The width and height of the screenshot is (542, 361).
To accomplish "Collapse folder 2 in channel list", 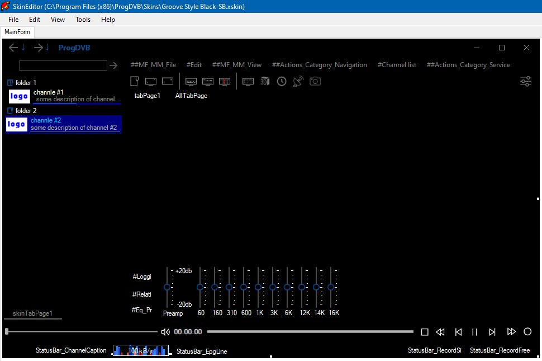I will click(x=10, y=111).
